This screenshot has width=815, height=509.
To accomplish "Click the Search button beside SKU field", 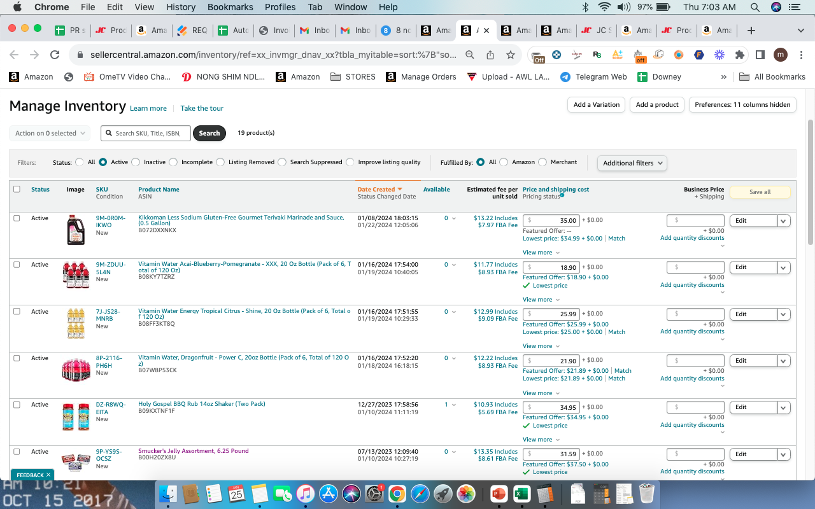I will [x=209, y=133].
